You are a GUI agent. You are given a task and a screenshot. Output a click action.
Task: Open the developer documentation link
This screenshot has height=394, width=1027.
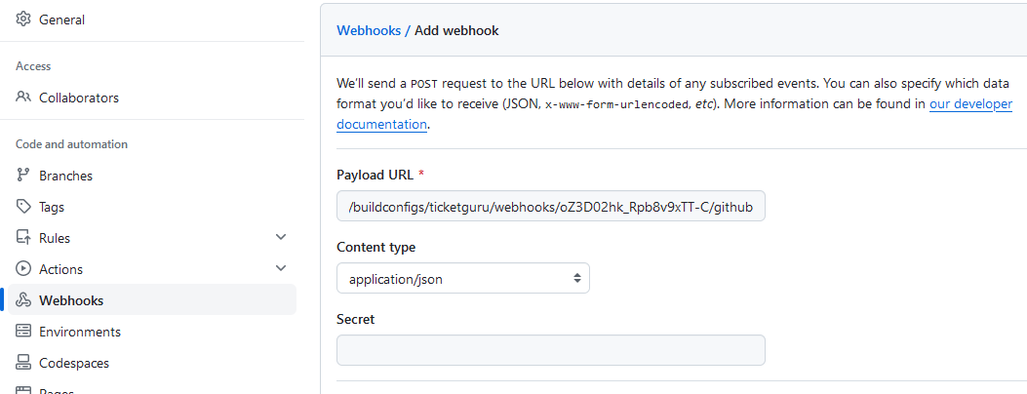coord(969,104)
